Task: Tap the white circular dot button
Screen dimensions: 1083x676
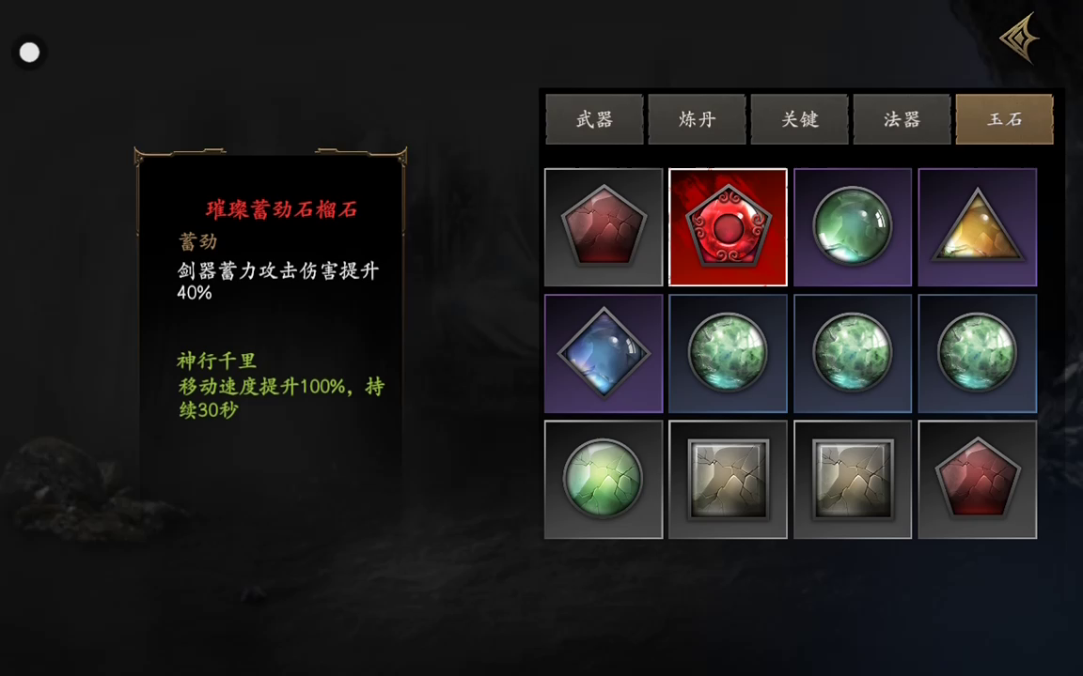Action: [29, 53]
